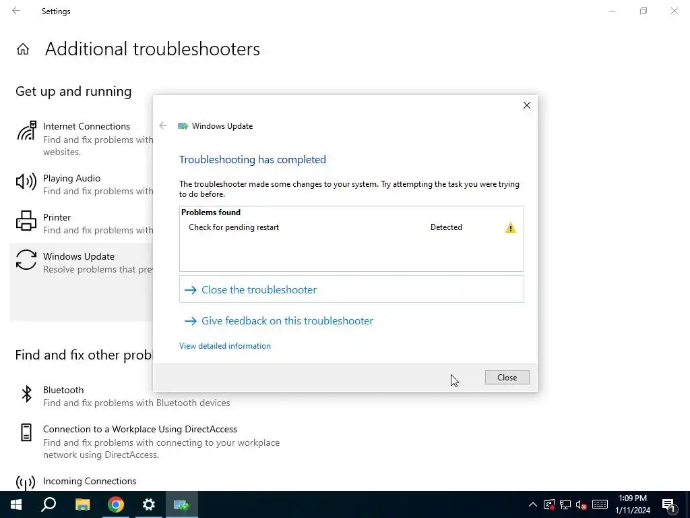690x518 pixels.
Task: Show hidden tray icons chevron
Action: point(533,505)
